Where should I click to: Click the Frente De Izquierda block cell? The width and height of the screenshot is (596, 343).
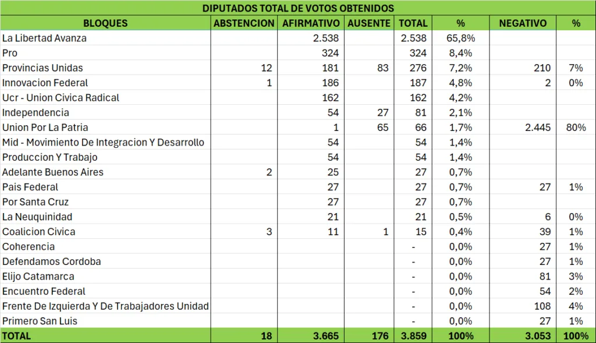pyautogui.click(x=105, y=306)
